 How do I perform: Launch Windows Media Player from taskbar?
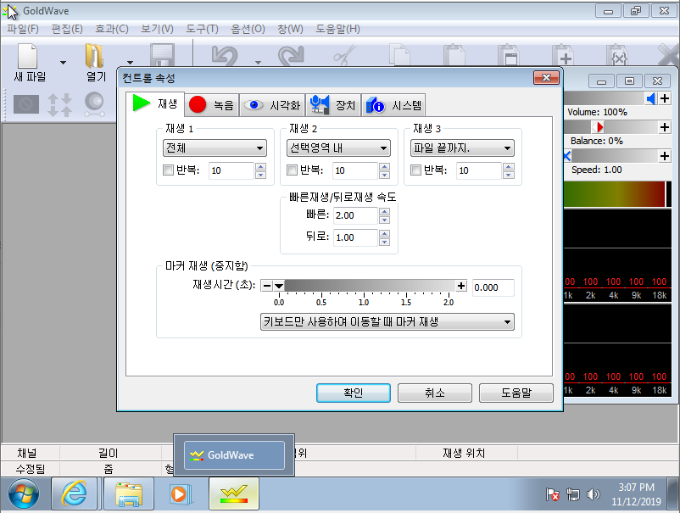tap(179, 493)
